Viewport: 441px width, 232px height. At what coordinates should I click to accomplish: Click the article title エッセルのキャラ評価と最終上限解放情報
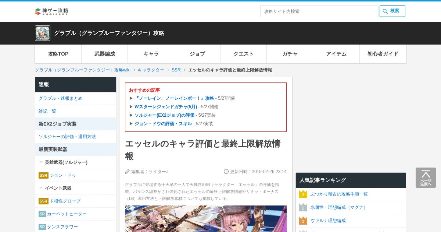tap(203, 150)
